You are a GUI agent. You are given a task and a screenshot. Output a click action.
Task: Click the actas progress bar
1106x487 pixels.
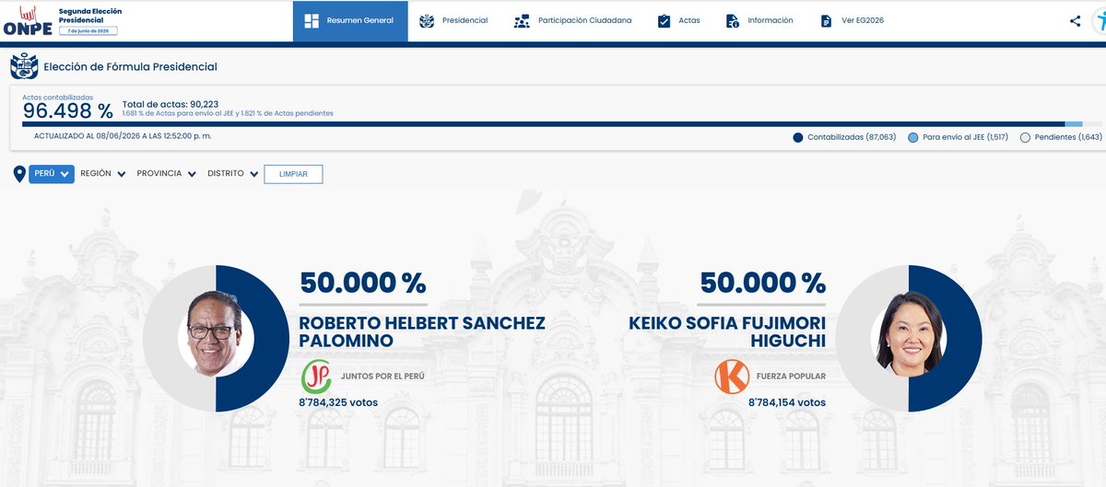[562, 123]
